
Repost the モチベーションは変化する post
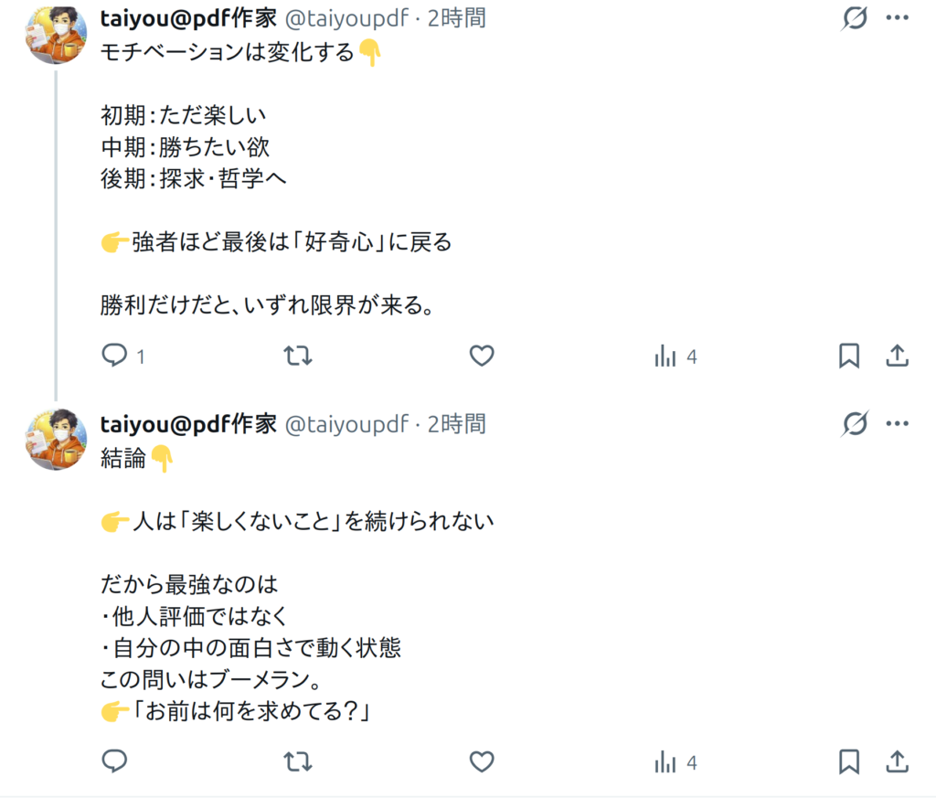pyautogui.click(x=298, y=356)
